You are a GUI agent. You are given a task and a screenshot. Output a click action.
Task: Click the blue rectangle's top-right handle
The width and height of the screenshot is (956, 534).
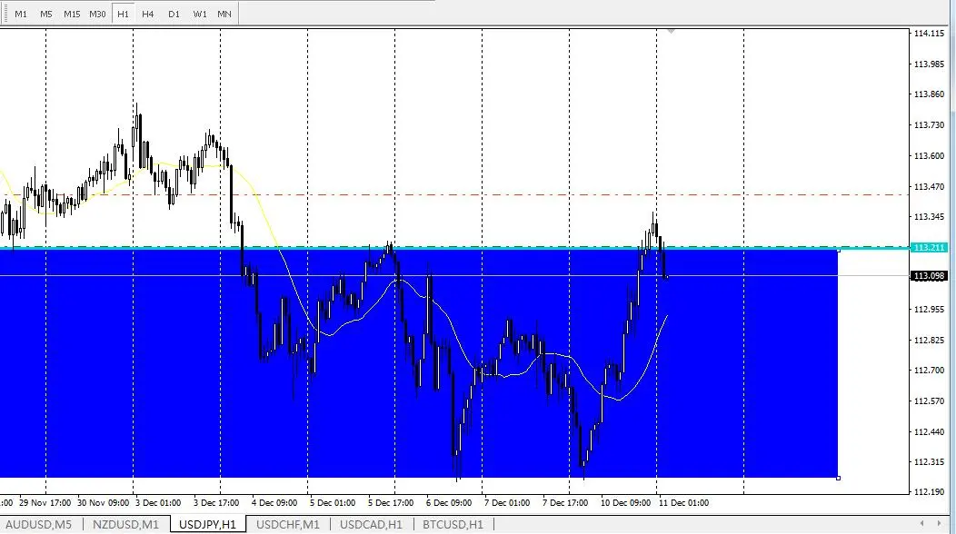839,250
